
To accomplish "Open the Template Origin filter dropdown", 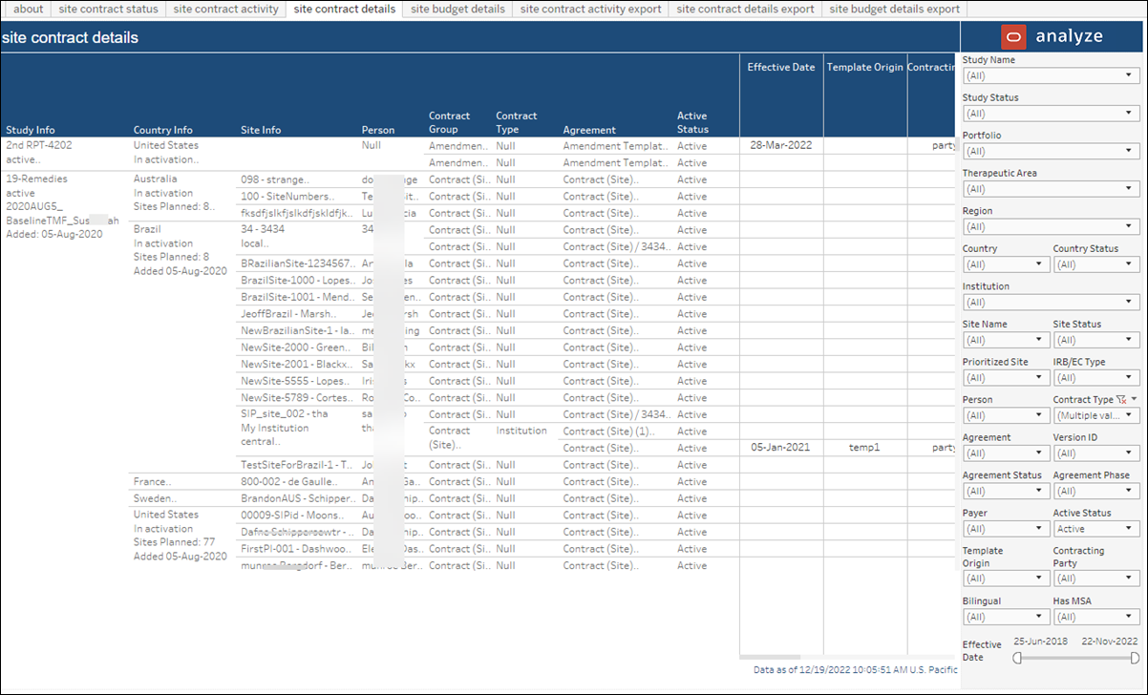I will coord(1006,579).
